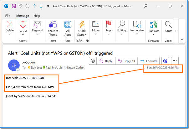
Task: Go to previous item with up arrow
Action: 34,6
